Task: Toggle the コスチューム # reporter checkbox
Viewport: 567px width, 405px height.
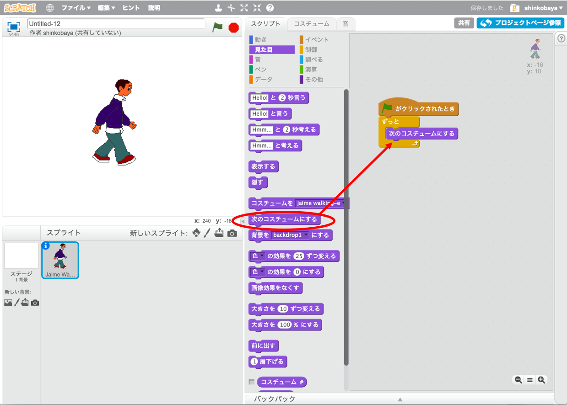Action: click(251, 382)
